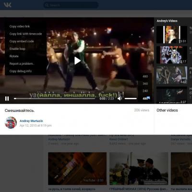Choose 240 video quality
Screen dimensions: 192x192
coord(145,91)
